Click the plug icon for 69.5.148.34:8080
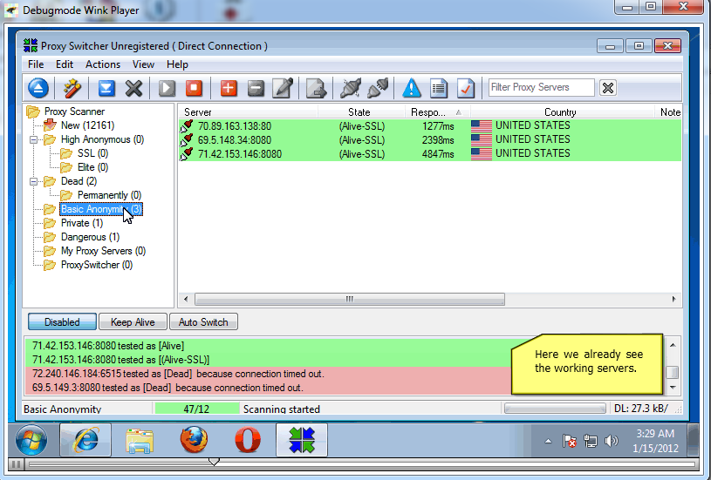The height and width of the screenshot is (480, 711). tap(187, 140)
